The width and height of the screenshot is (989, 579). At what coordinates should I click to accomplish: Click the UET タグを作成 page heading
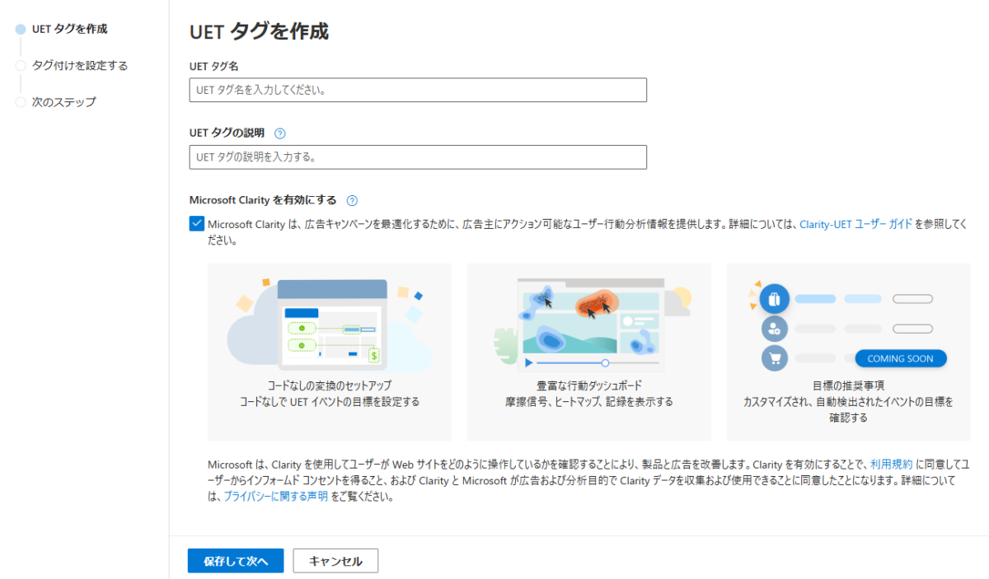pyautogui.click(x=259, y=31)
